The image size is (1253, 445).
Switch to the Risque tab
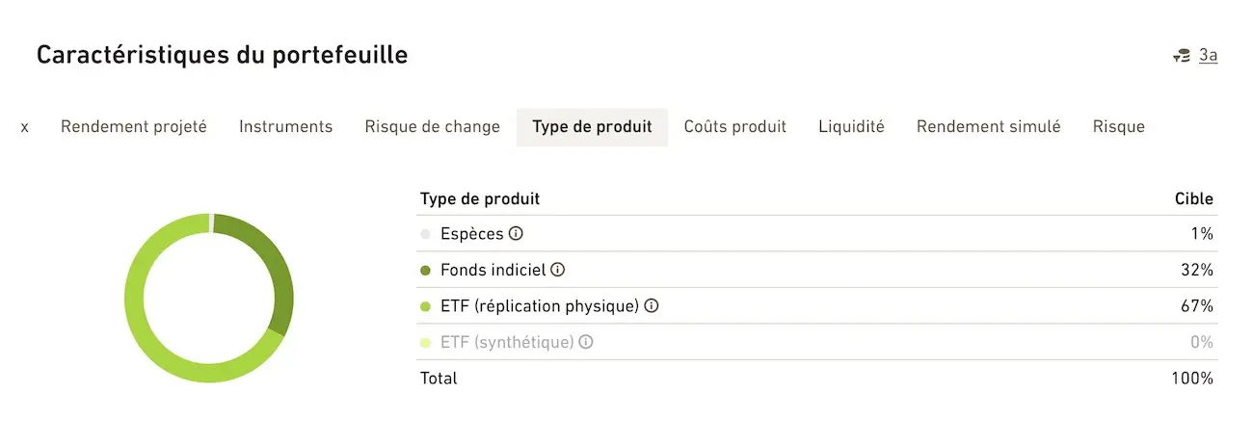[1119, 127]
